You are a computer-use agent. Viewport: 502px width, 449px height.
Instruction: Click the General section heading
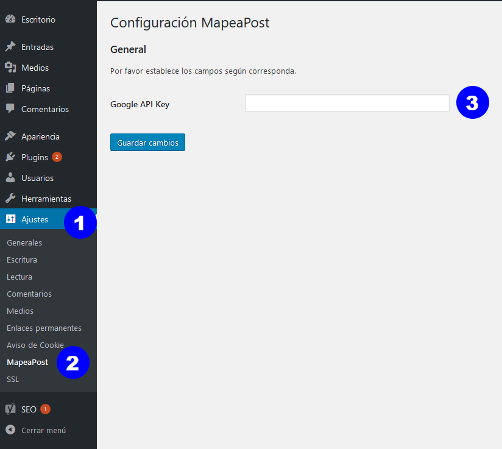click(128, 49)
